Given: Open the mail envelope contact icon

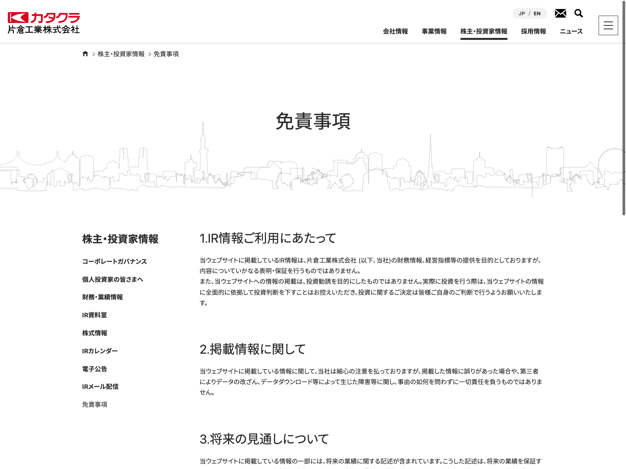Looking at the screenshot, I should click(x=560, y=13).
